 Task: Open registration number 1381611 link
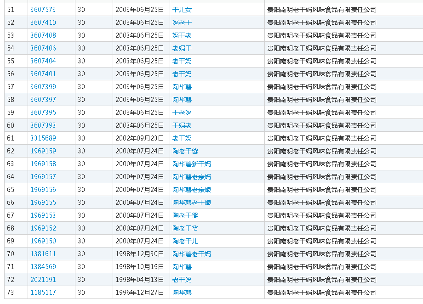(43, 254)
